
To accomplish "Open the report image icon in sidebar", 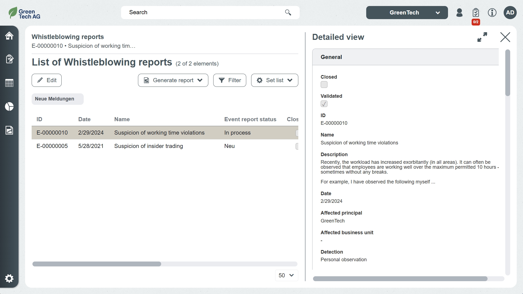I will click(9, 130).
